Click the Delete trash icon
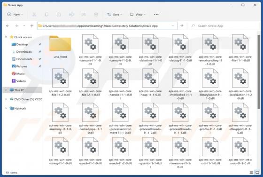The width and height of the screenshot is (263, 177). click(96, 15)
